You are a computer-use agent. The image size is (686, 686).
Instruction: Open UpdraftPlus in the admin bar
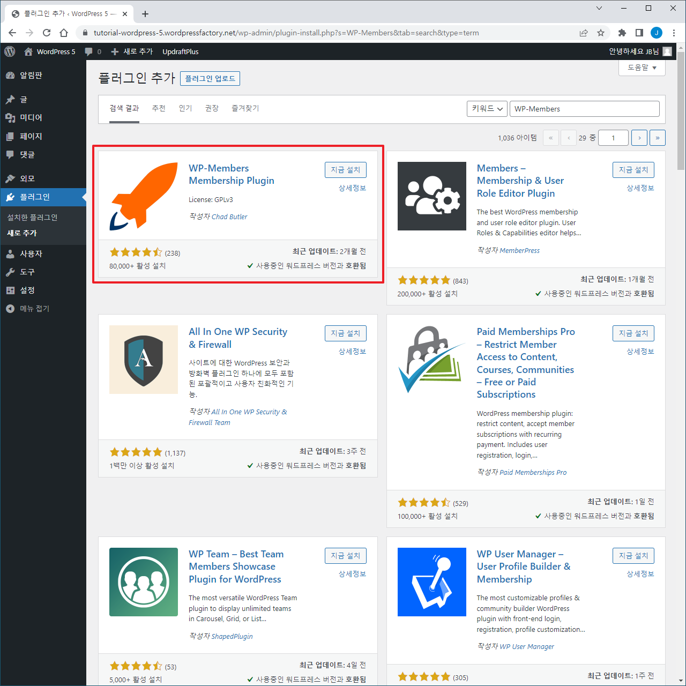181,51
